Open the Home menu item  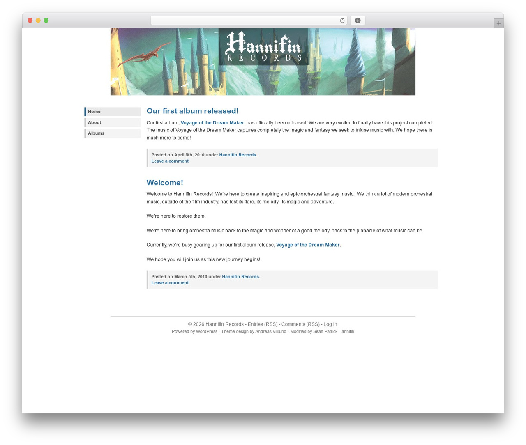point(113,112)
